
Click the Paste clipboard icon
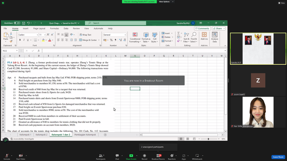click(6, 35)
